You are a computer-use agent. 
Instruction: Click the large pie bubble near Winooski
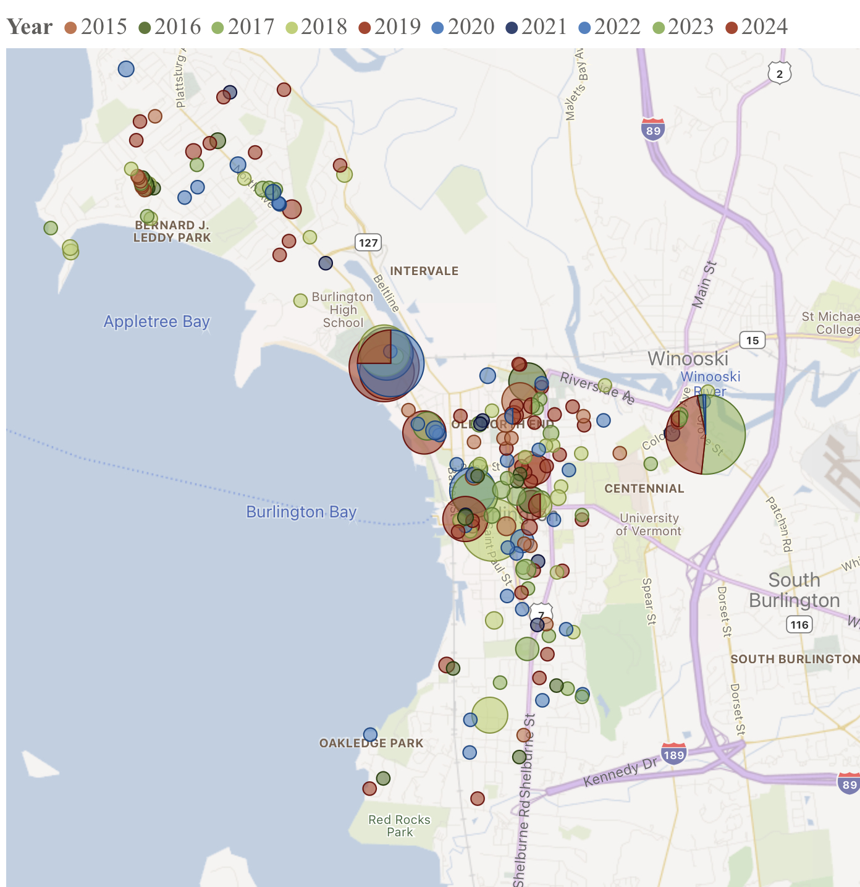(x=706, y=435)
